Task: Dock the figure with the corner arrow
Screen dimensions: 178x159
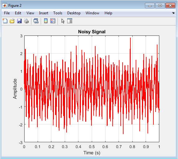Action: (x=173, y=13)
